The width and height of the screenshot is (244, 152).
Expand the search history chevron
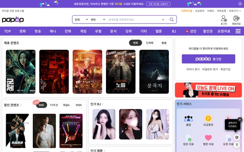click(x=163, y=20)
